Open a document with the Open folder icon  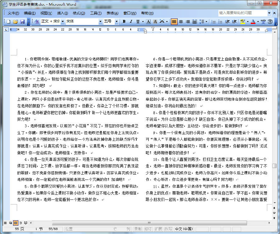(x=16, y=22)
